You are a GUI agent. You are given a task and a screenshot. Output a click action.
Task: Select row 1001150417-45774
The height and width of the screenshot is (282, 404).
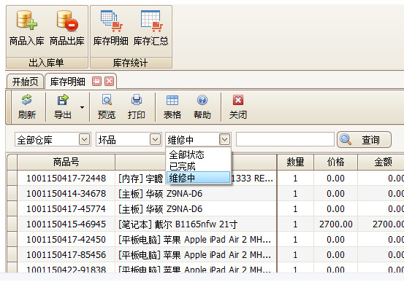coord(205,208)
